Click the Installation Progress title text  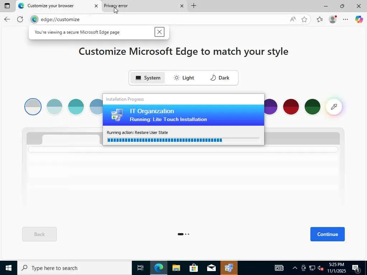tap(125, 99)
